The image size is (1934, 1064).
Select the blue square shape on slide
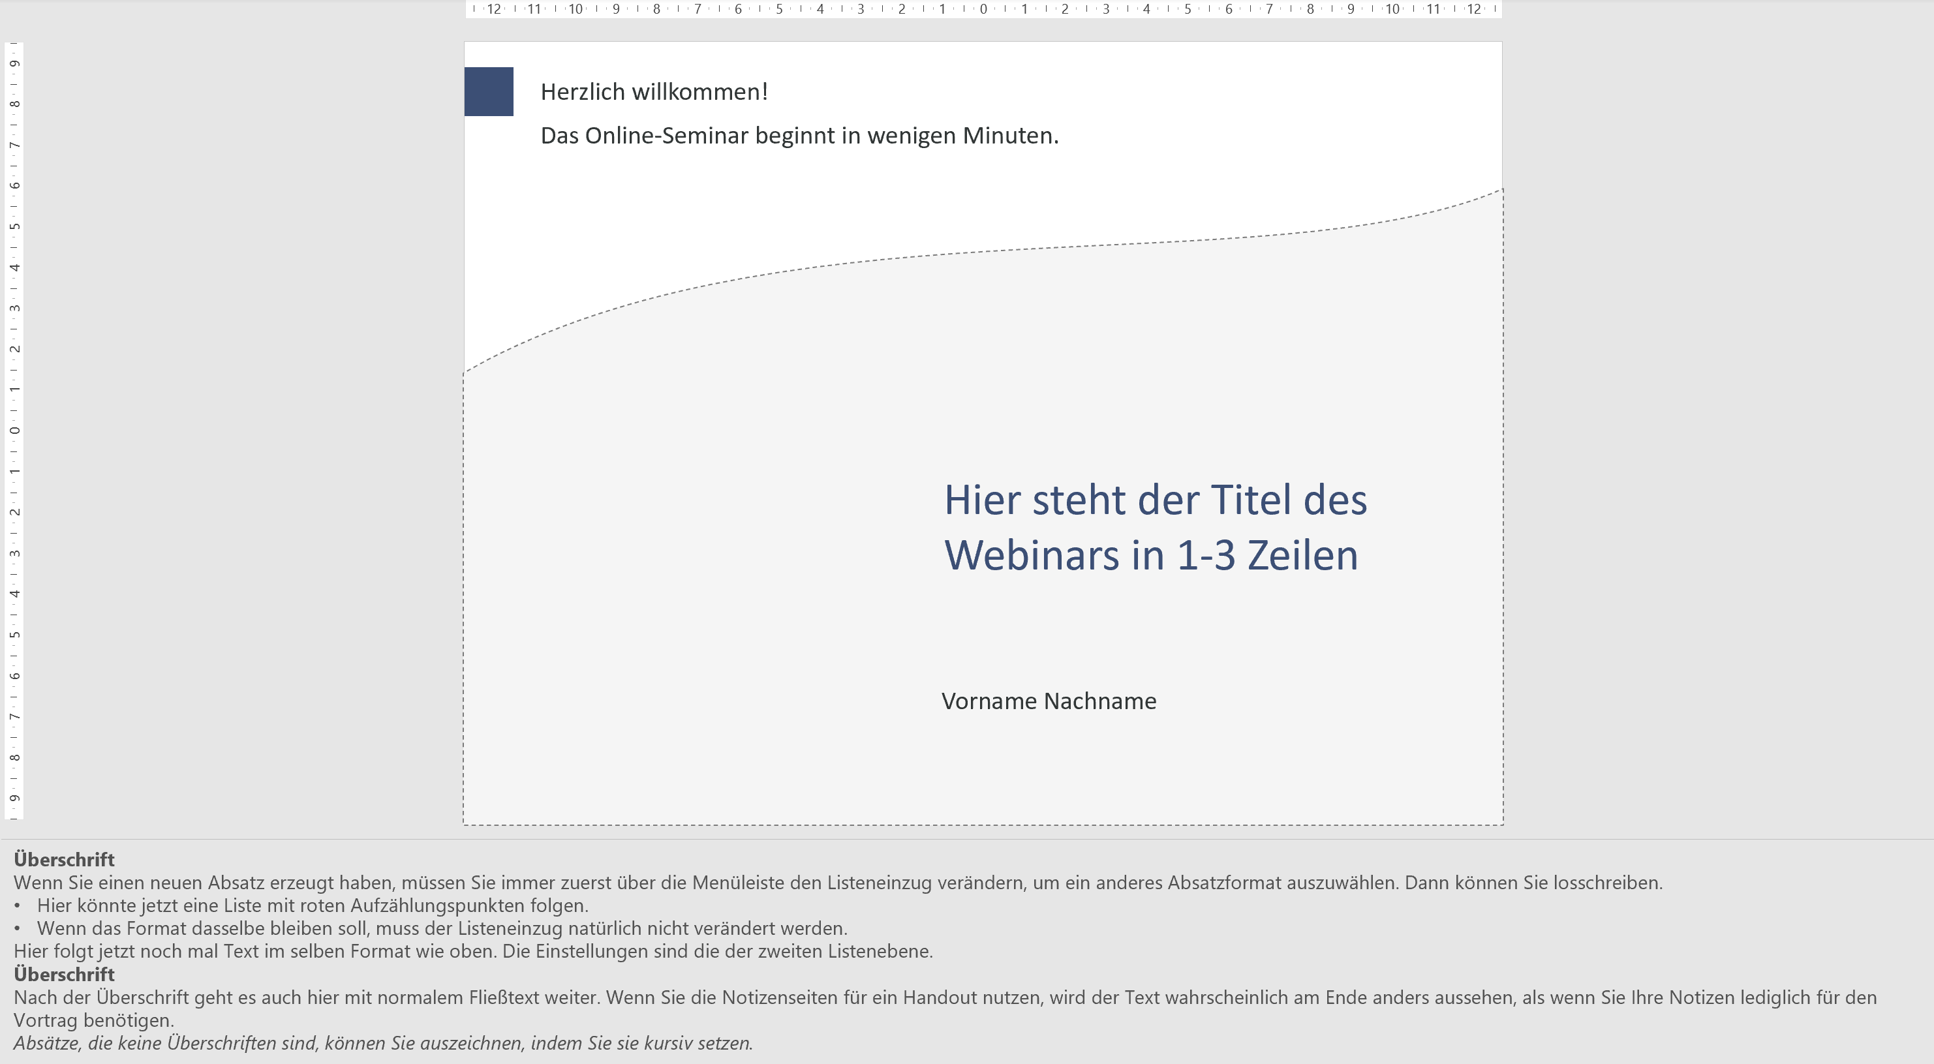(x=489, y=91)
